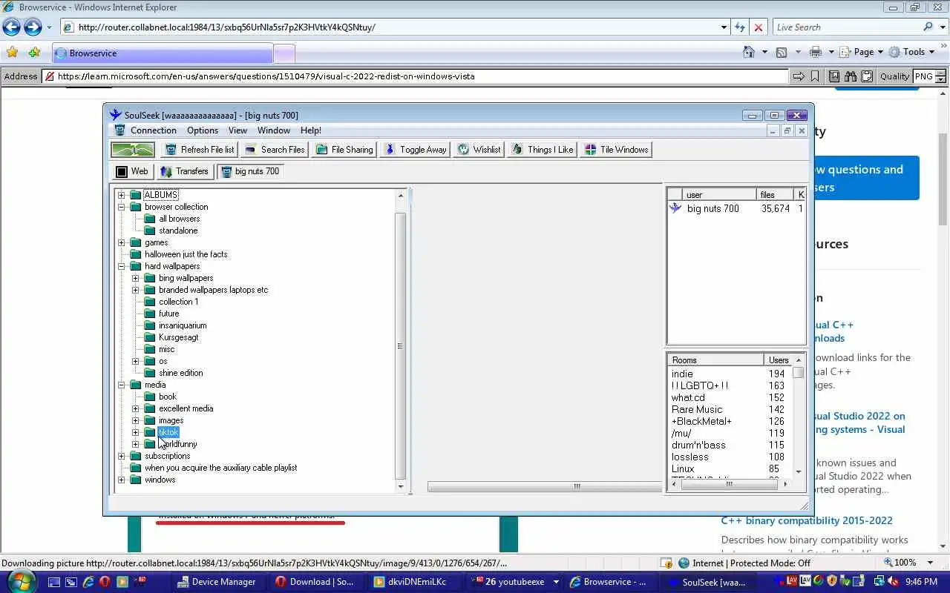Switch to the Transfers tab
950x593 pixels.
point(184,171)
